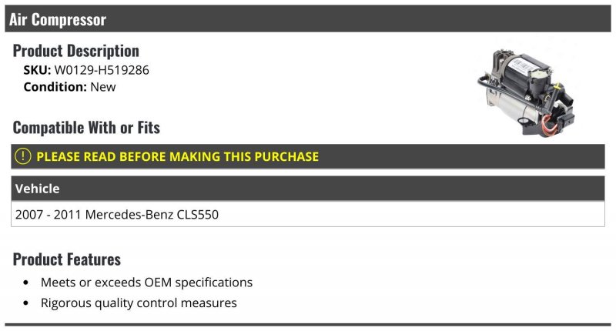616x331 pixels.
Task: Click the yellow exclamation warning icon
Action: pos(23,156)
